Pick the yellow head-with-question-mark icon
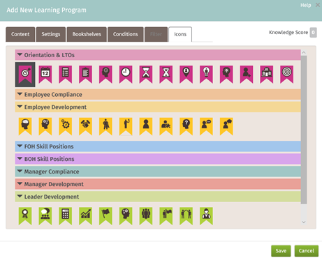The image size is (322, 260). (186, 126)
